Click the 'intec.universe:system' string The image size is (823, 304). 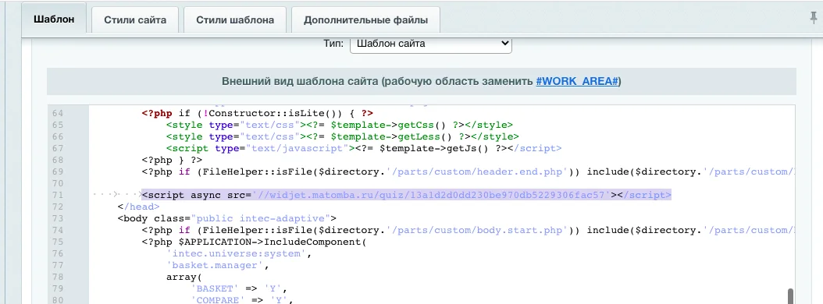pyautogui.click(x=236, y=253)
